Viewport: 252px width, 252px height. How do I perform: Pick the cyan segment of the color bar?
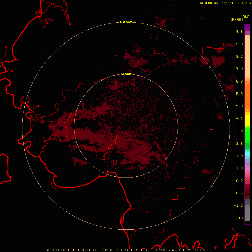(x=247, y=154)
